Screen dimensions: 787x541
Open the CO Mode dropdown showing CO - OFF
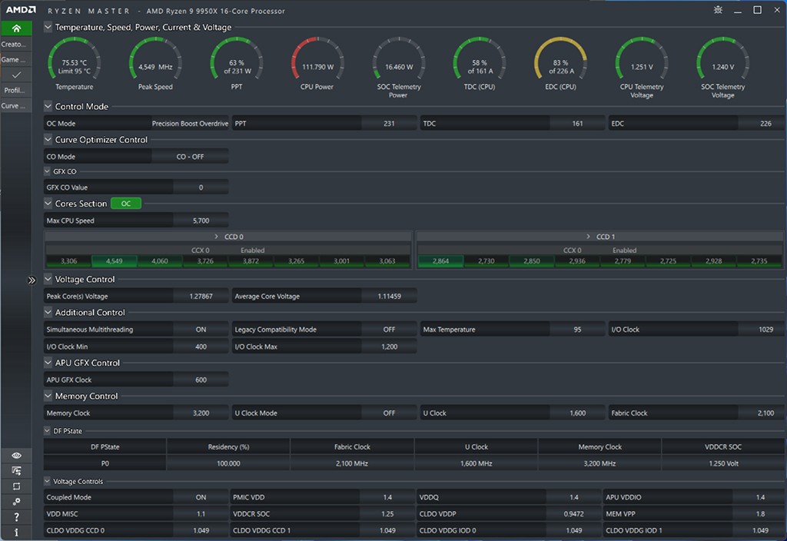[x=191, y=157]
